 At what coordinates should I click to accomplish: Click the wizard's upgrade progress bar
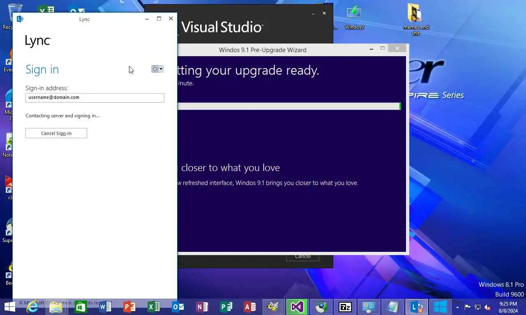coord(289,106)
